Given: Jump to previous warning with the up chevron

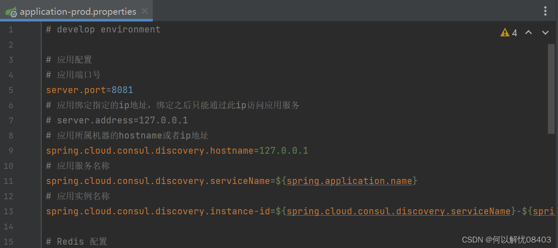Looking at the screenshot, I should (529, 32).
